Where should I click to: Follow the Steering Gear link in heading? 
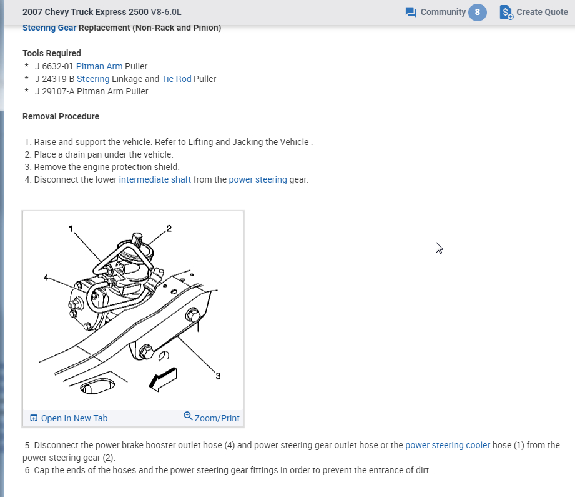49,28
